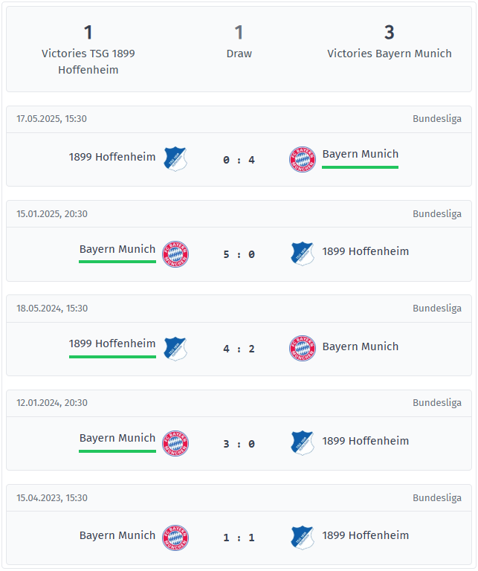This screenshot has height=571, width=478.
Task: Select Bayern Munich name in 17.05.2025 match
Action: 360,154
